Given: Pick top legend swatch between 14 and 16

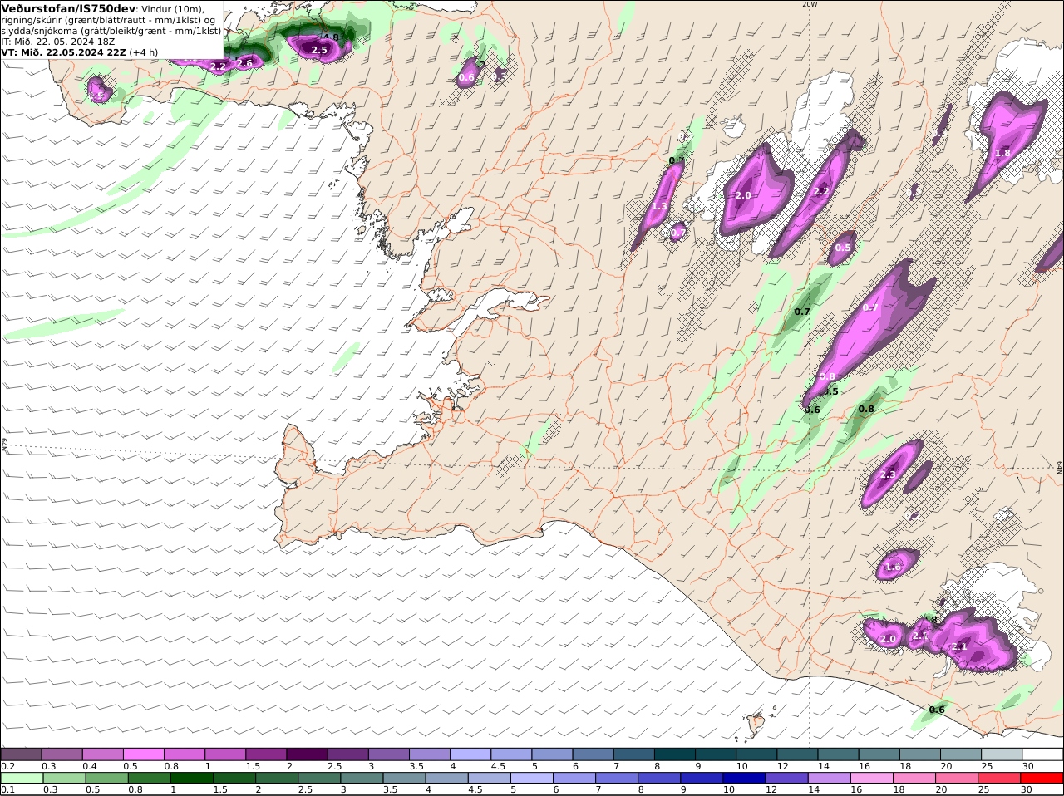Looking at the screenshot, I should (836, 754).
